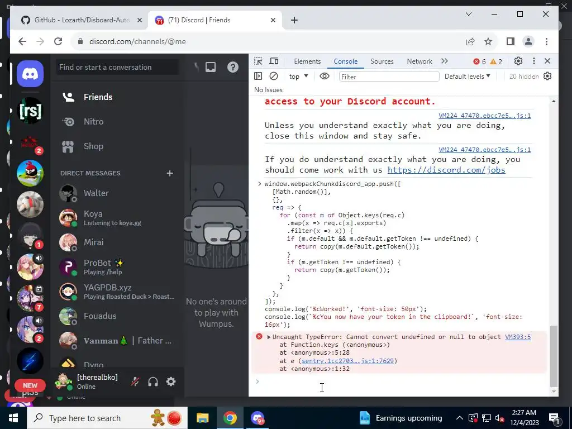Open the blue lightning bolt server icon
Image resolution: width=572 pixels, height=429 pixels.
(30, 361)
